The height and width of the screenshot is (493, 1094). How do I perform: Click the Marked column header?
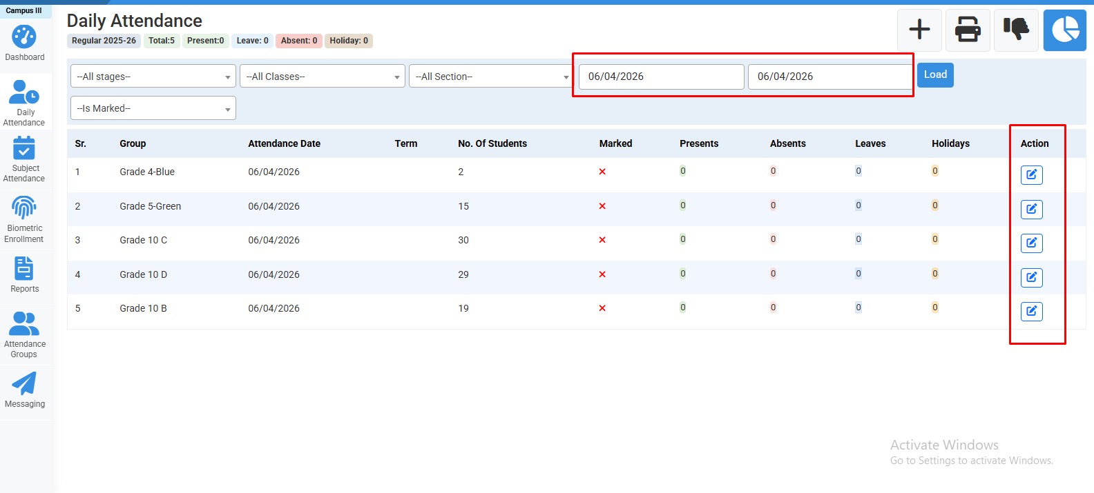click(615, 143)
